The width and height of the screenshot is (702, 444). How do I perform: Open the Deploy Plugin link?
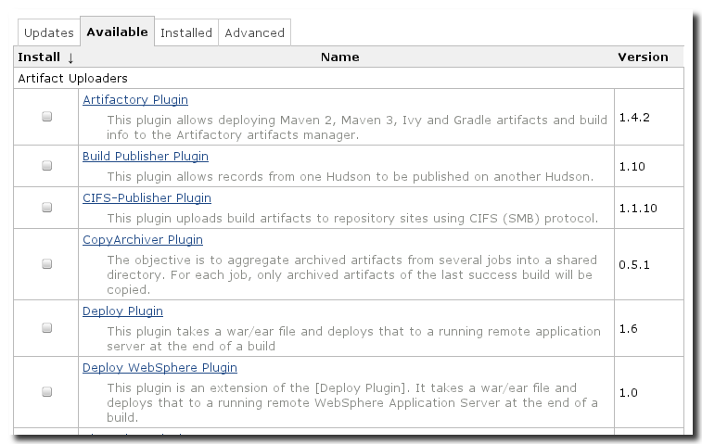pos(122,311)
